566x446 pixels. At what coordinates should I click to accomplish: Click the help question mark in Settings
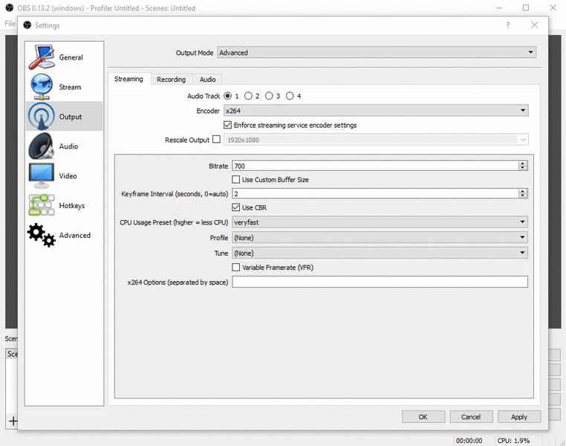508,25
